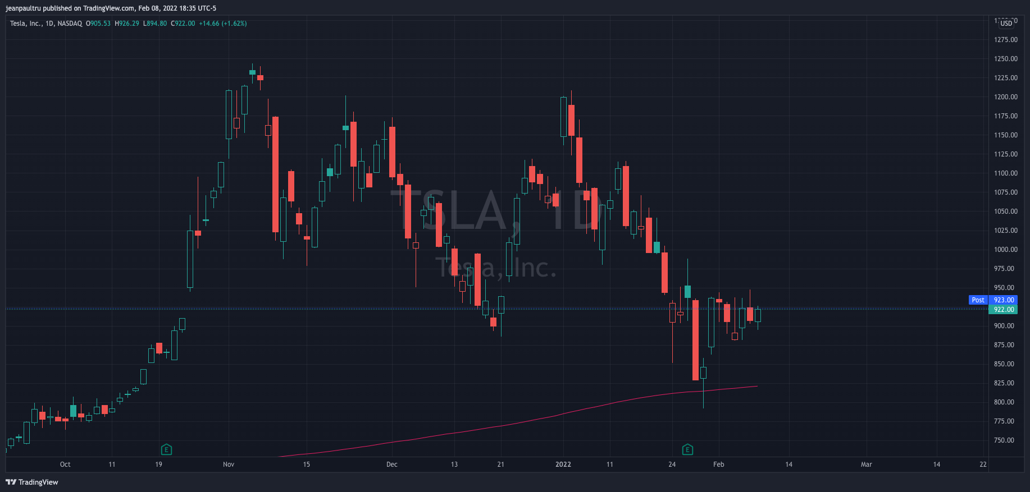1030x492 pixels.
Task: Click the 1275.00 price axis label
Action: coord(1005,40)
